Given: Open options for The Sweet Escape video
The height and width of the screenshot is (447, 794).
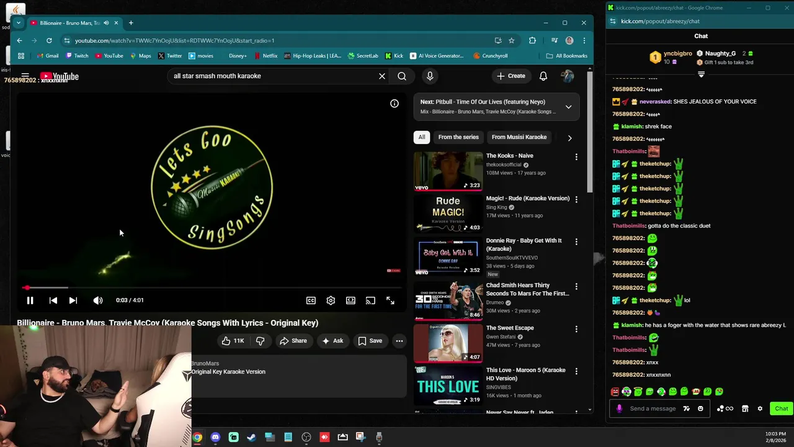Looking at the screenshot, I should coord(576,329).
